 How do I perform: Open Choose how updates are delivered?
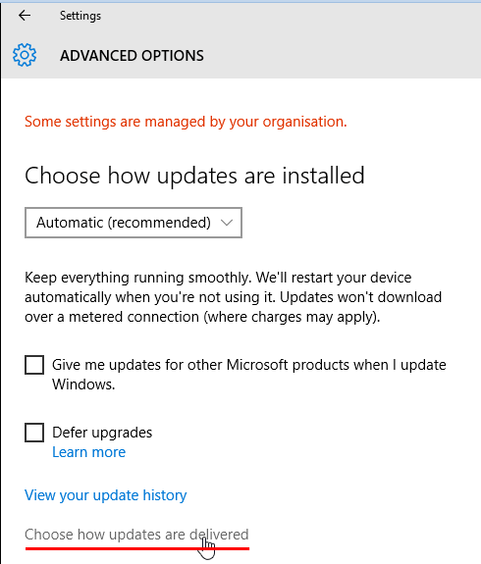(136, 535)
